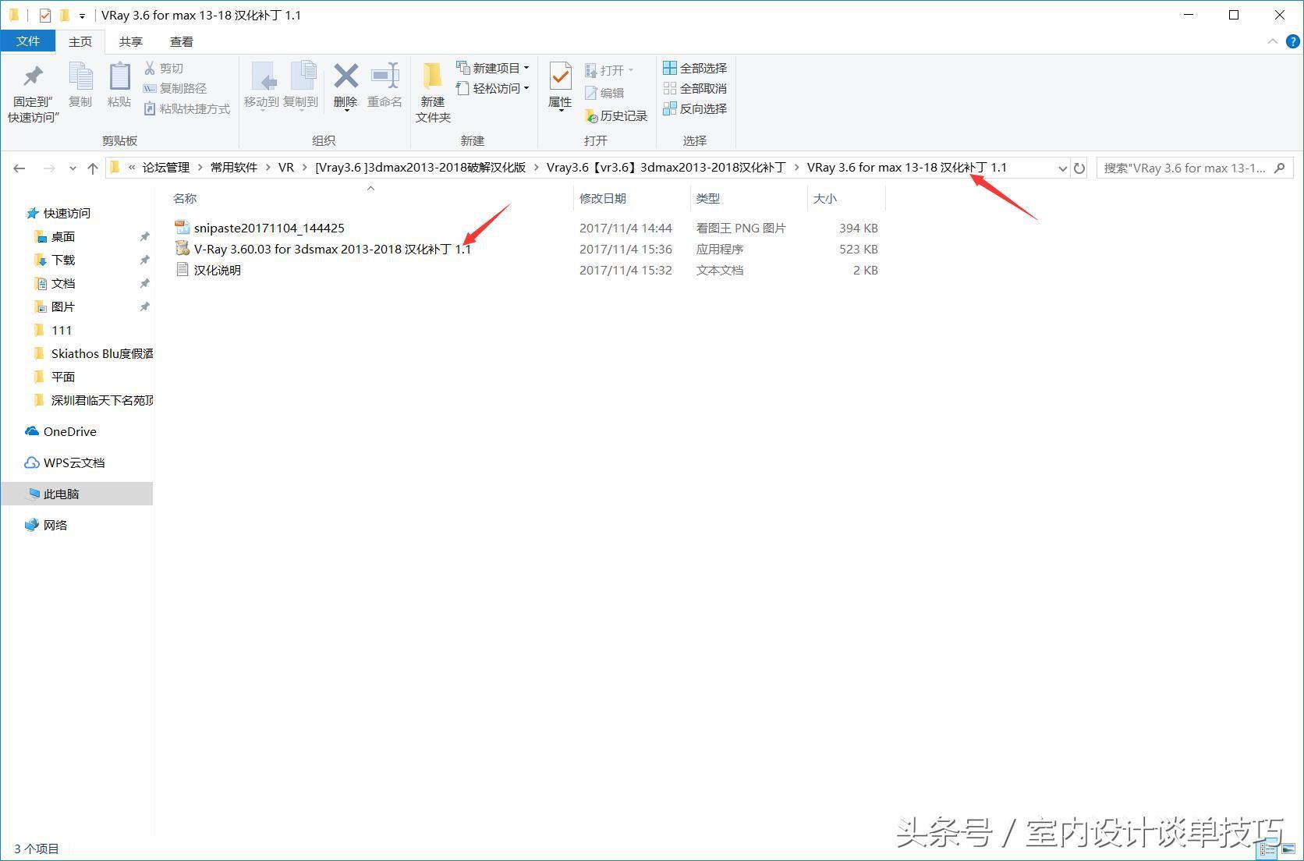Switch to large icons view layout
The width and height of the screenshot is (1304, 861).
tap(1288, 849)
